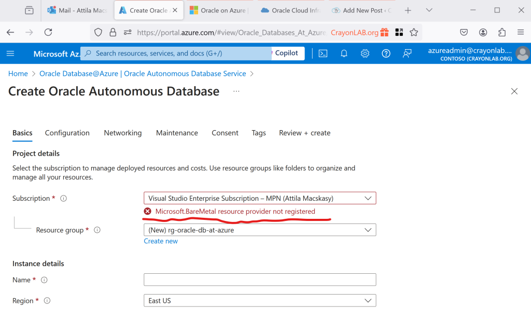
Task: Reload the page in browser
Action: [48, 32]
